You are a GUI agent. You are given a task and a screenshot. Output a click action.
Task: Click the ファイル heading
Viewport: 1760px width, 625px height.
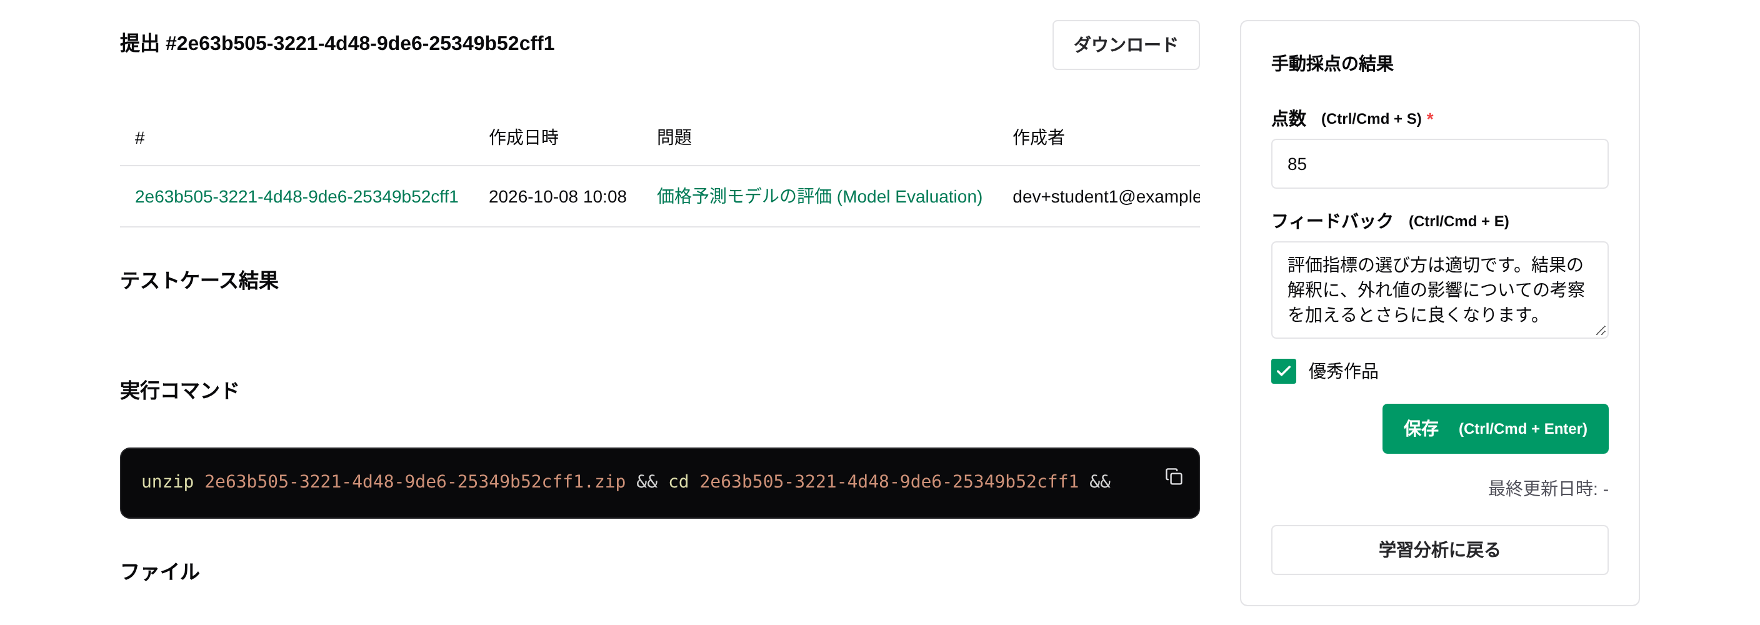click(160, 571)
